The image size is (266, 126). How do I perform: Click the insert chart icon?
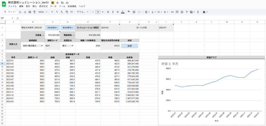coord(182,12)
